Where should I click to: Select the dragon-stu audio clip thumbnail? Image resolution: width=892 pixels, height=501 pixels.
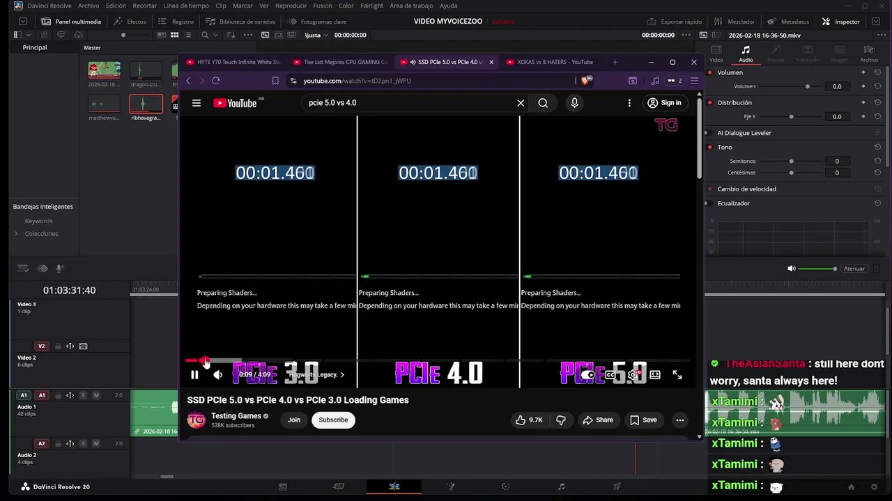(x=146, y=70)
